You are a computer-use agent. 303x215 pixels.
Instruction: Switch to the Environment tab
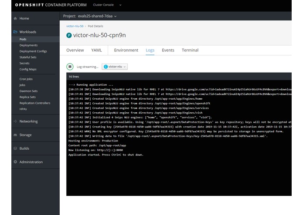click(126, 50)
